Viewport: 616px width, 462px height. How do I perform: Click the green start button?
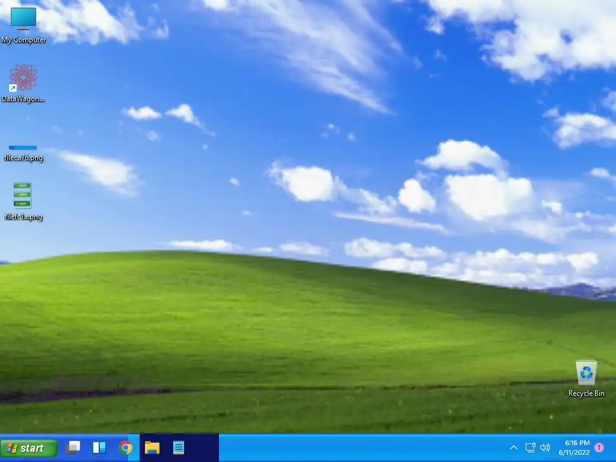pyautogui.click(x=29, y=448)
